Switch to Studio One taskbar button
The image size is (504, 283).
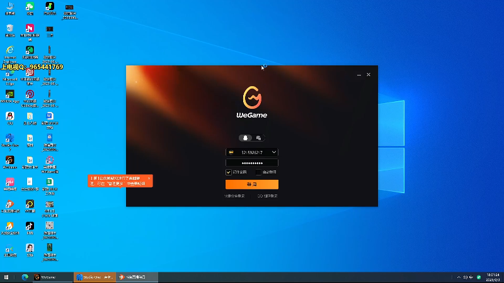pos(95,277)
